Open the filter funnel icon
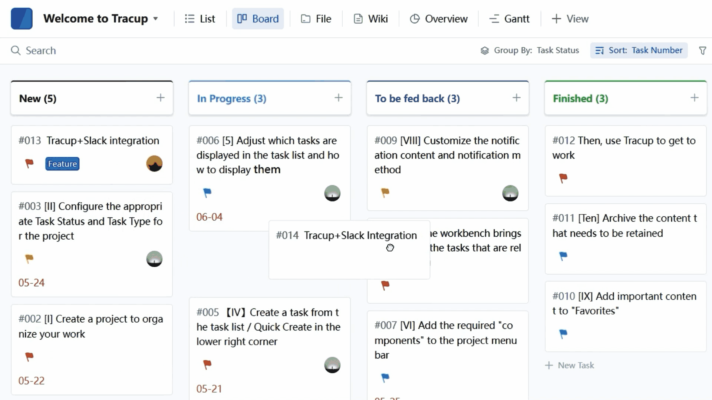The height and width of the screenshot is (400, 712). pos(702,50)
